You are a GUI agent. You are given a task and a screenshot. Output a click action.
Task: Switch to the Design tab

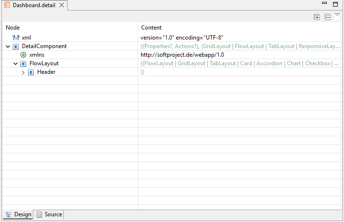point(19,215)
